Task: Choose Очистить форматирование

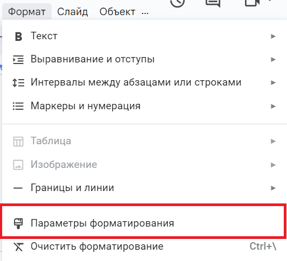Action: tap(145, 246)
